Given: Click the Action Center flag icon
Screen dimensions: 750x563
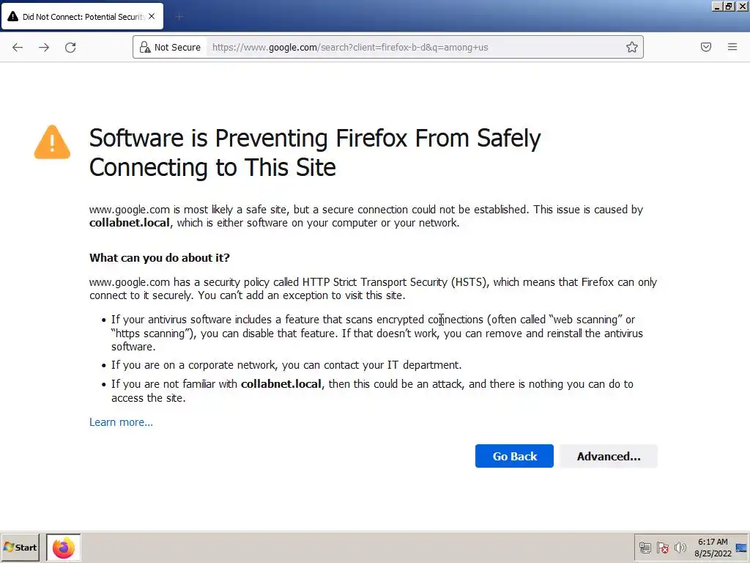Looking at the screenshot, I should point(663,548).
